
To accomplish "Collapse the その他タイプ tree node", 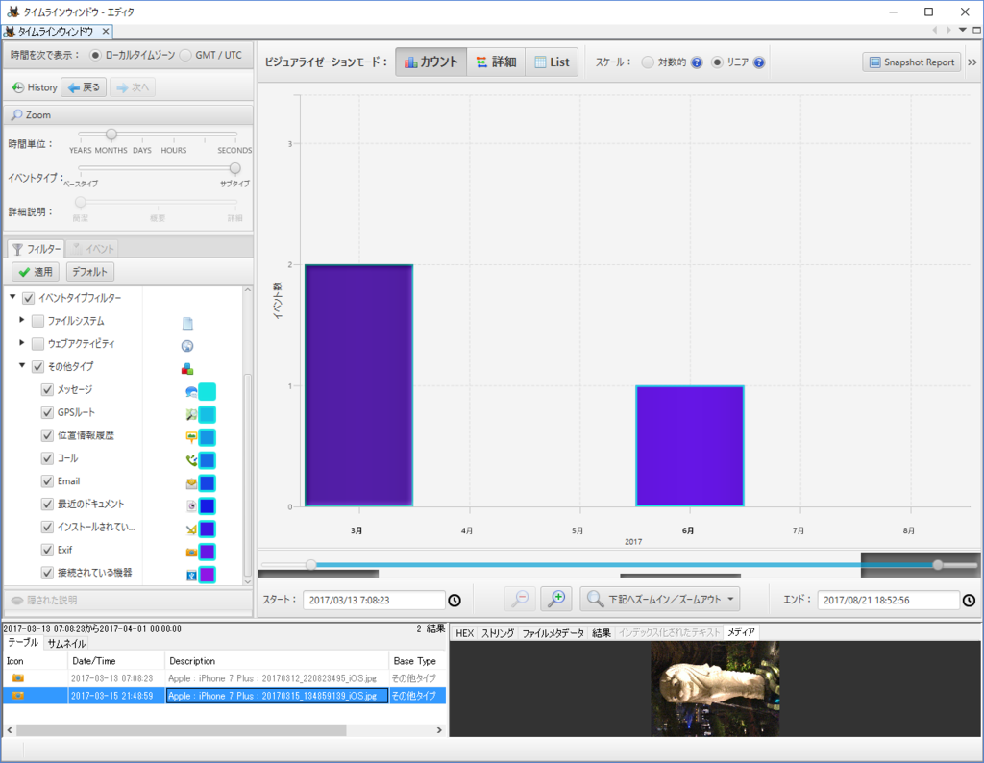I will pos(22,365).
